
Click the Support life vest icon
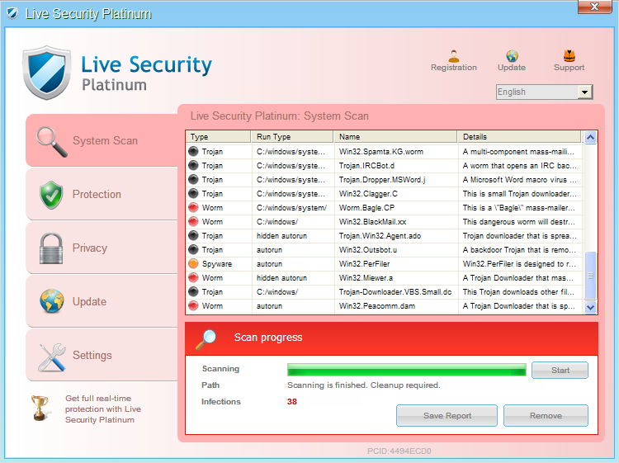(569, 55)
